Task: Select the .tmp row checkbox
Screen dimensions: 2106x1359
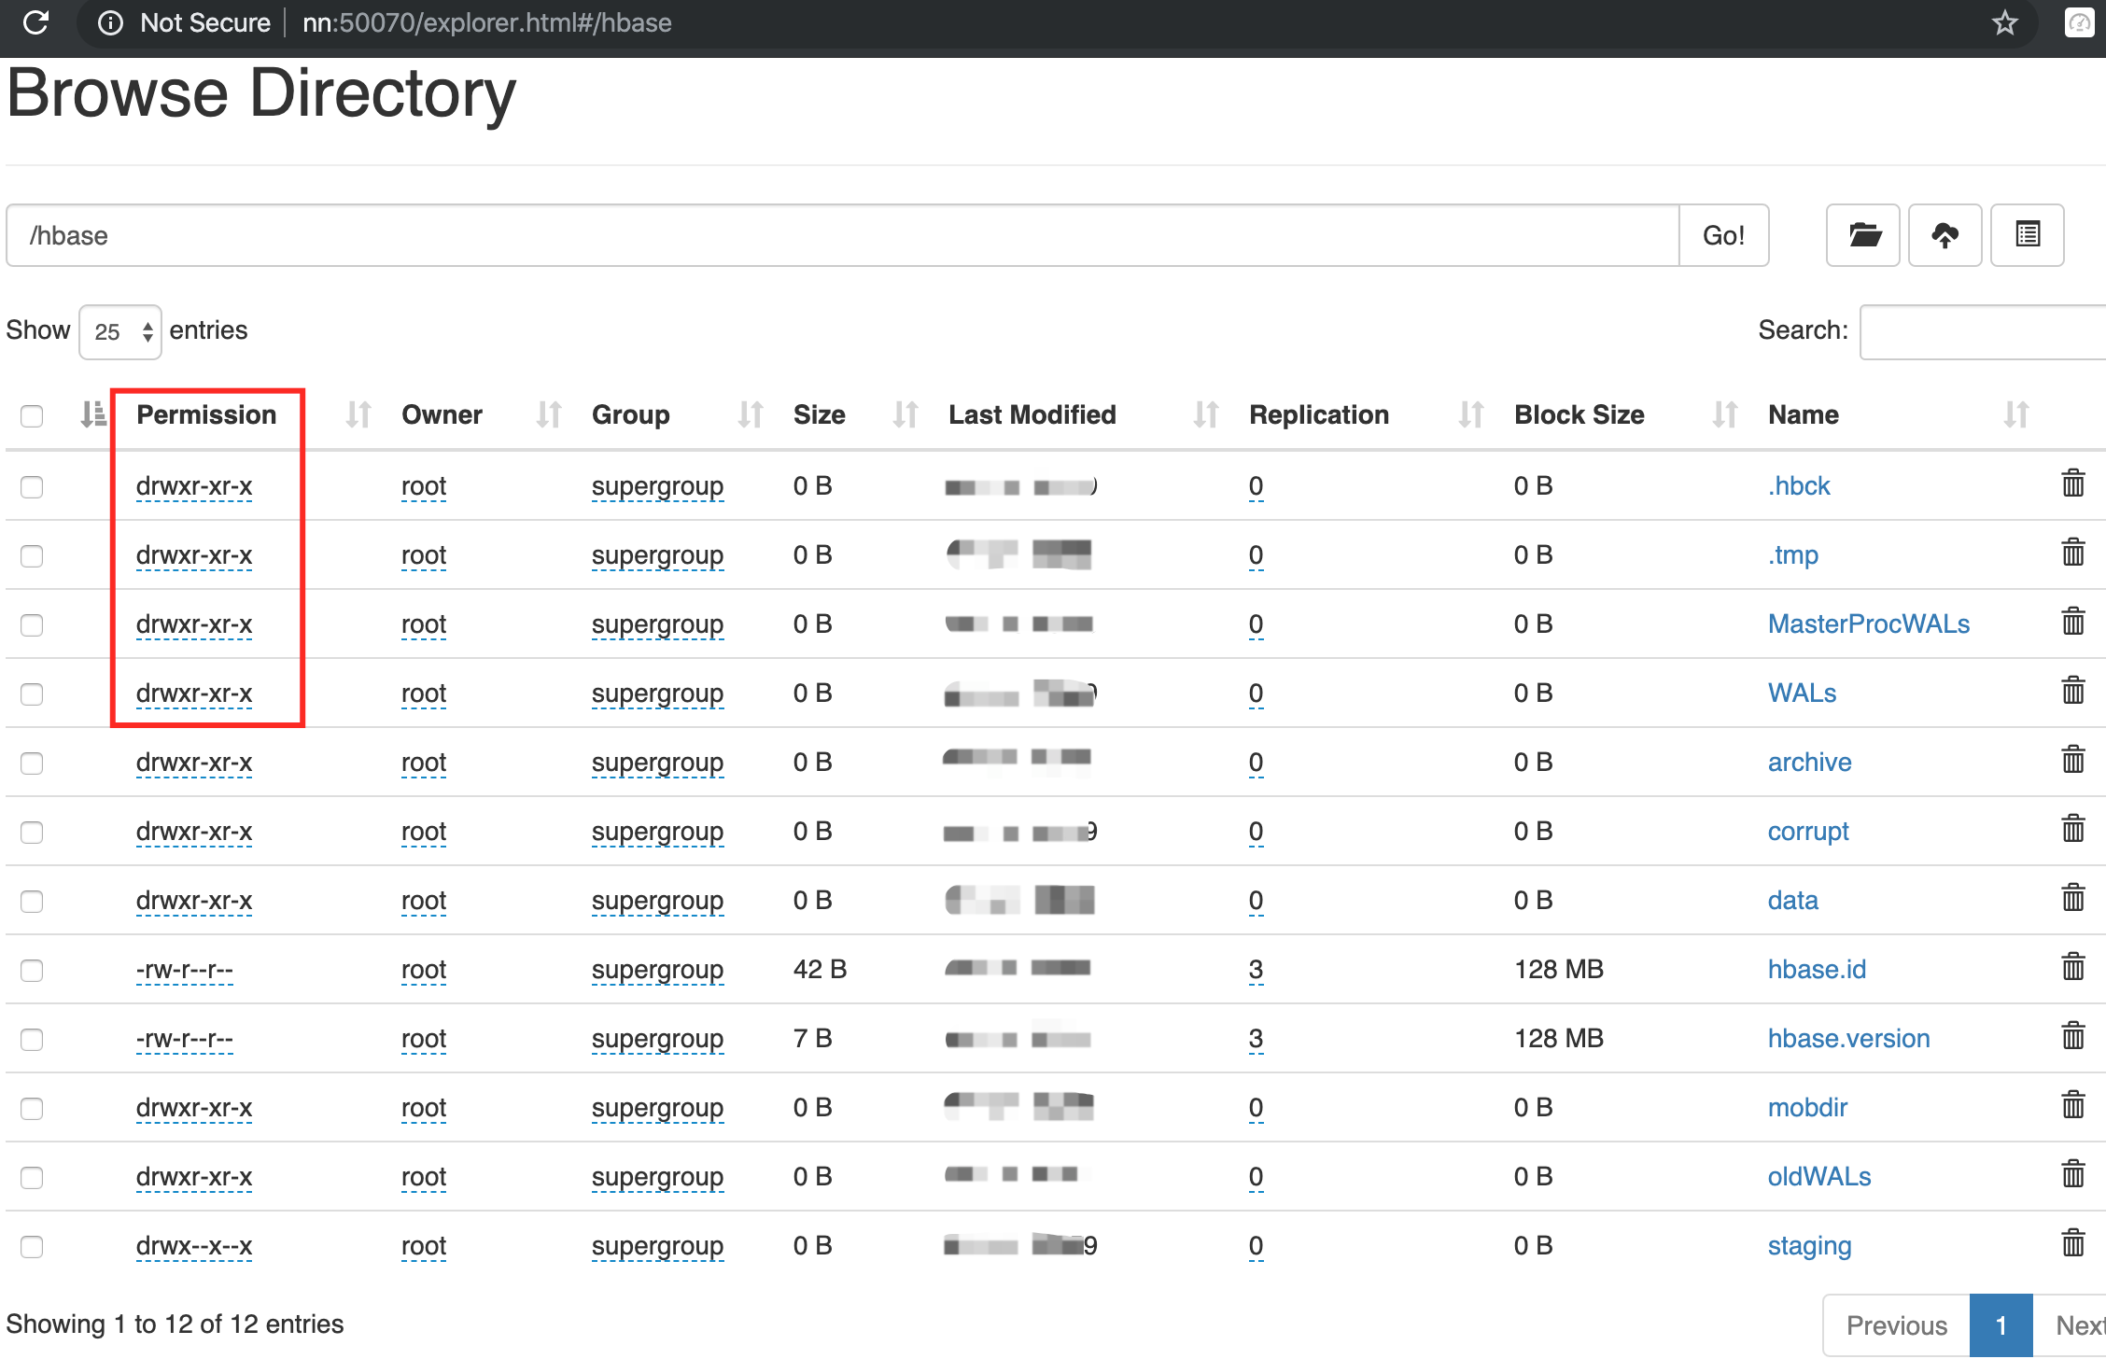Action: pyautogui.click(x=32, y=555)
